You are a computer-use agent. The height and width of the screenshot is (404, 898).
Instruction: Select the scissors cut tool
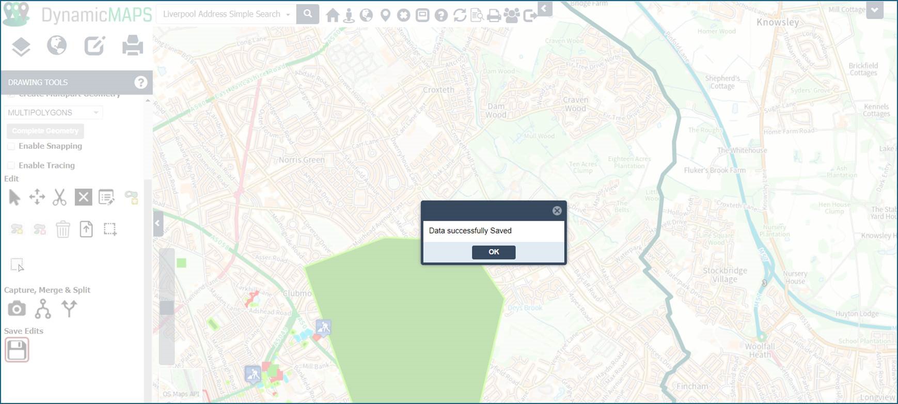(60, 197)
